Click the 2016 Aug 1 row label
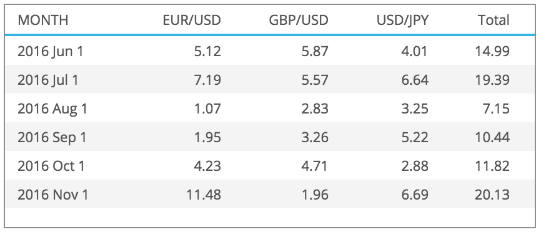 click(52, 109)
